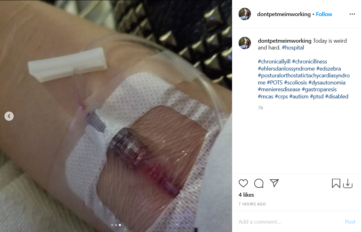Submit the comment with the Post button
Screen dimensions: 362x232
click(350, 221)
